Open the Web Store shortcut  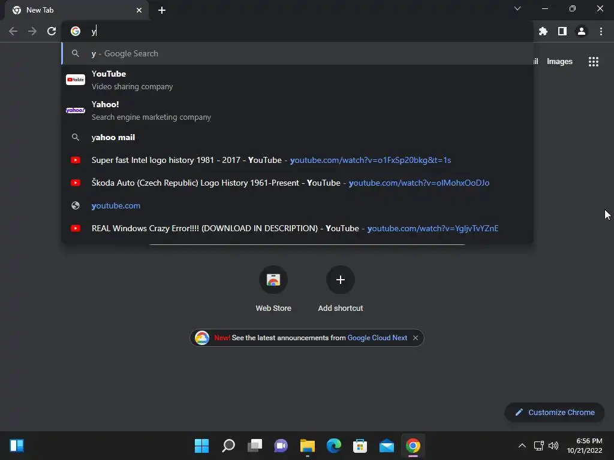[x=273, y=289]
